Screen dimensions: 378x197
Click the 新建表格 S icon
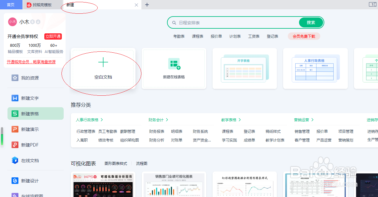[15, 114]
